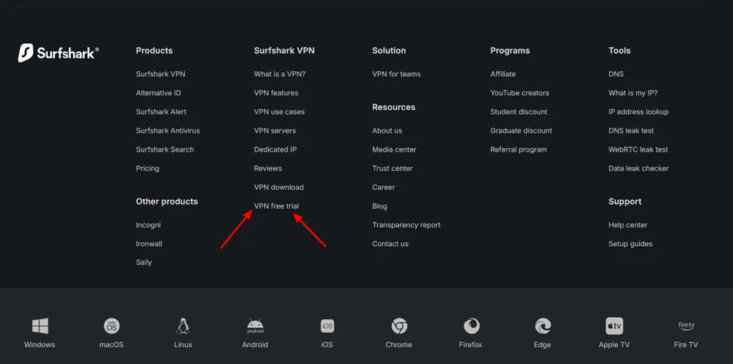Open YouTube creators link
This screenshot has height=364, width=733.
pos(519,93)
